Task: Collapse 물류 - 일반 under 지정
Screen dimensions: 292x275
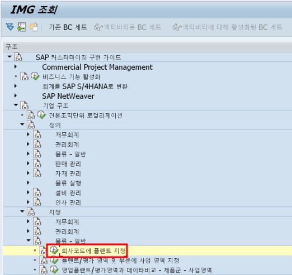Action: coord(29,240)
